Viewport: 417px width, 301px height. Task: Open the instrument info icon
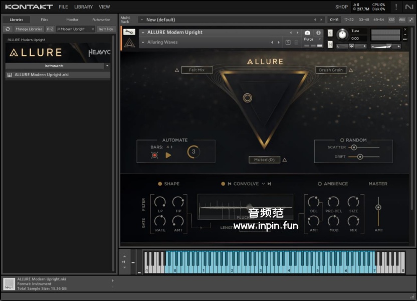pyautogui.click(x=318, y=33)
